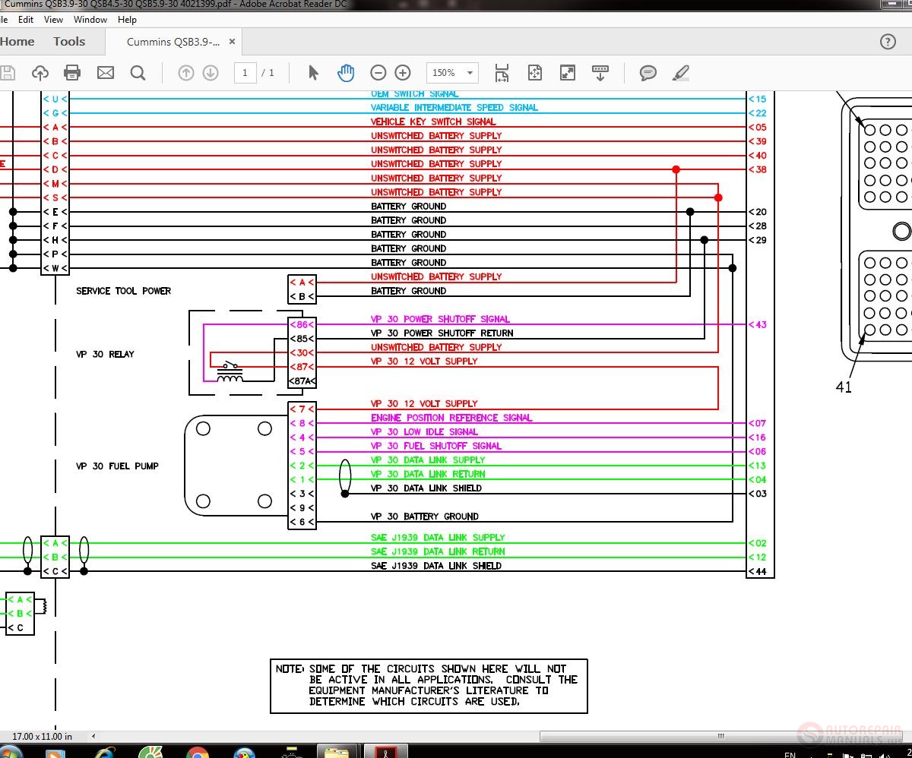The image size is (912, 758).
Task: Expand the Edit menu
Action: click(x=25, y=19)
